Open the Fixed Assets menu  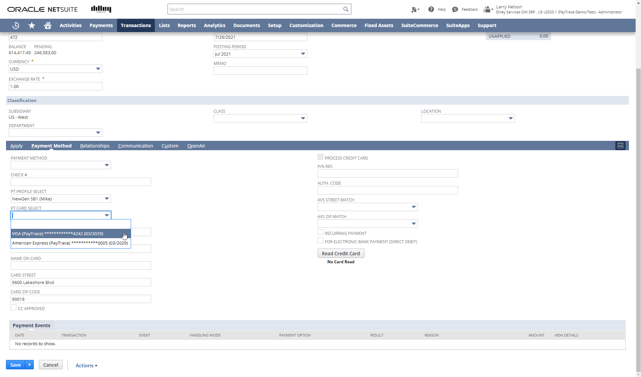click(379, 25)
